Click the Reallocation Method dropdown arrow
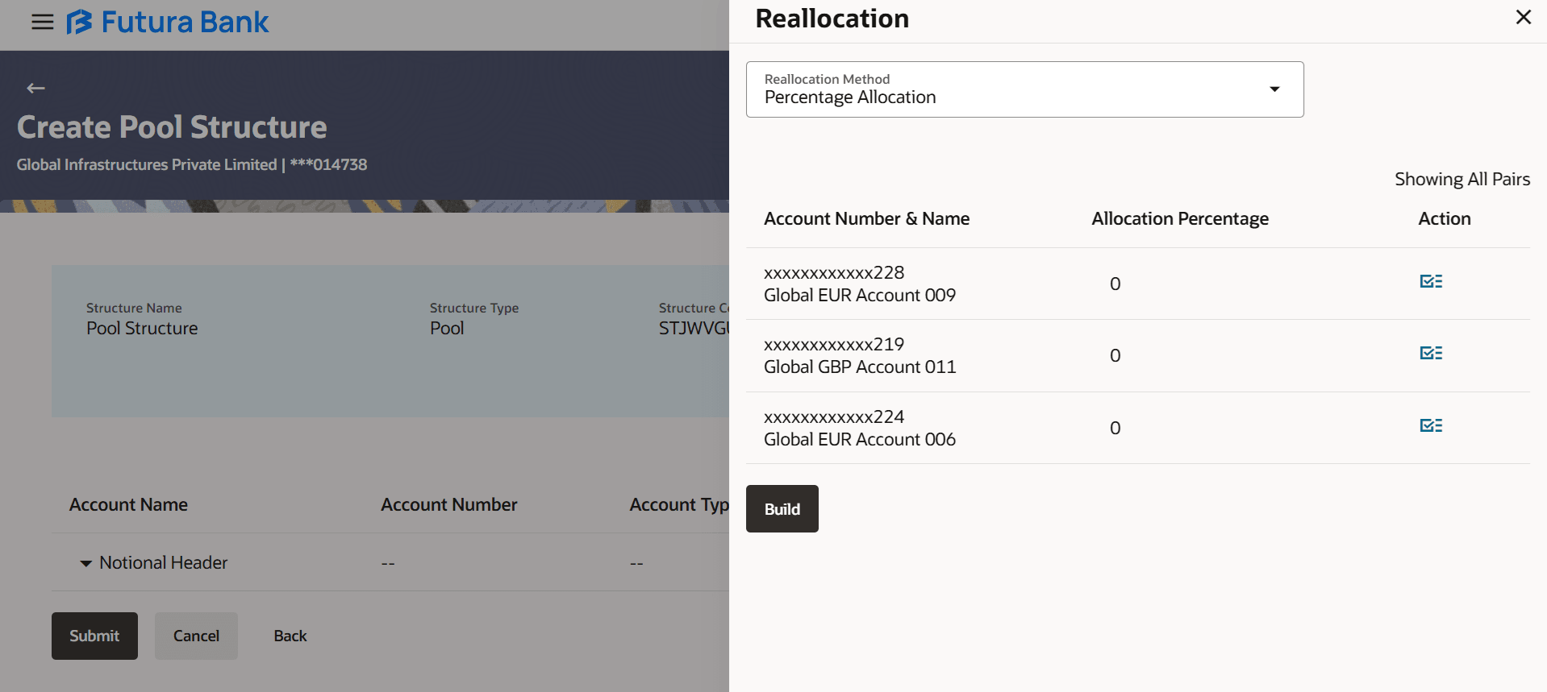The image size is (1547, 692). [x=1274, y=89]
